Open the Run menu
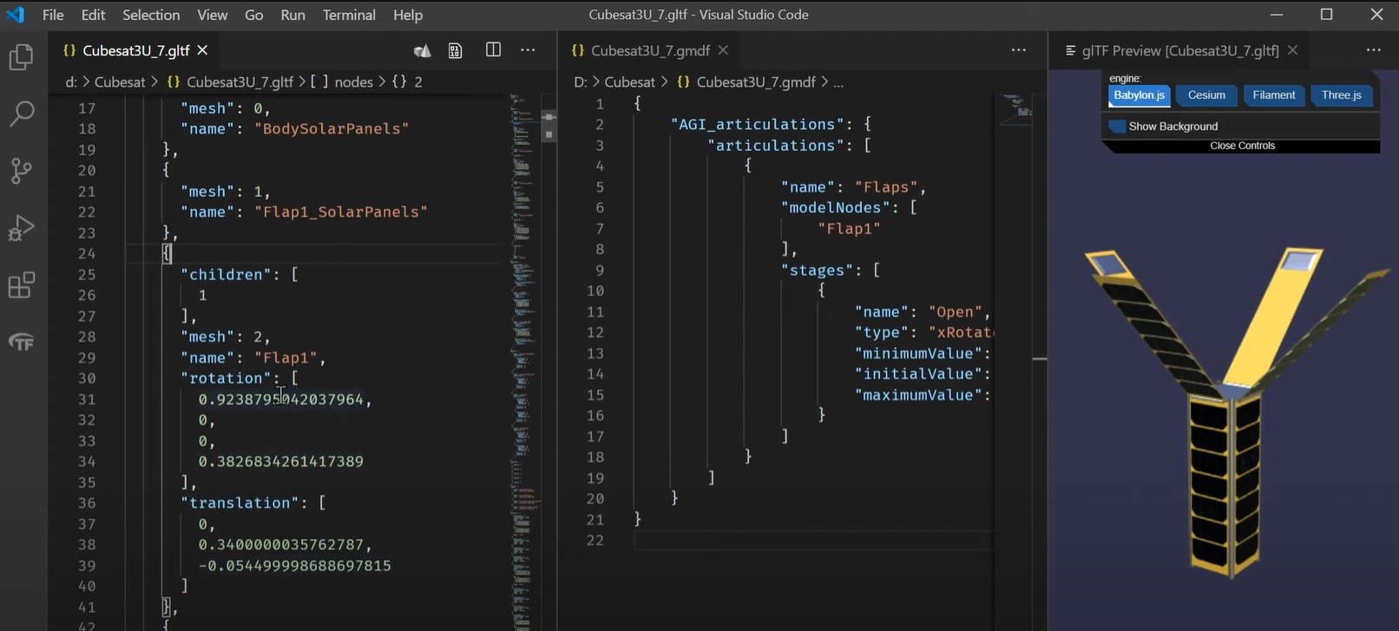The width and height of the screenshot is (1399, 631). click(292, 15)
